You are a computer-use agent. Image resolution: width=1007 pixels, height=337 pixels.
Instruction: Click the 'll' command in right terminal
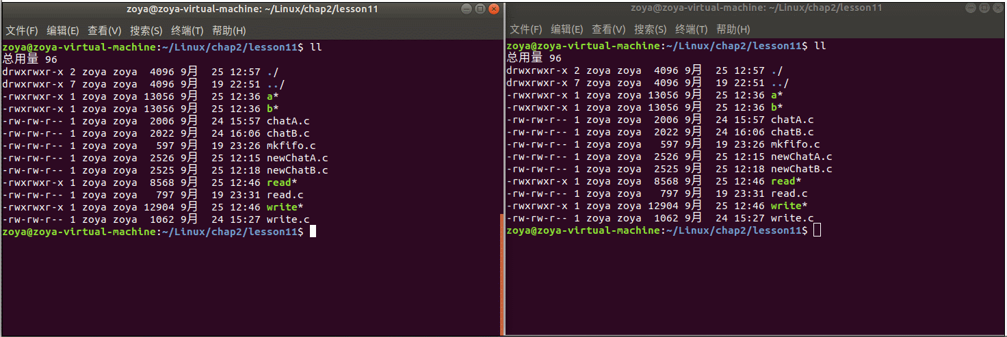tap(820, 46)
